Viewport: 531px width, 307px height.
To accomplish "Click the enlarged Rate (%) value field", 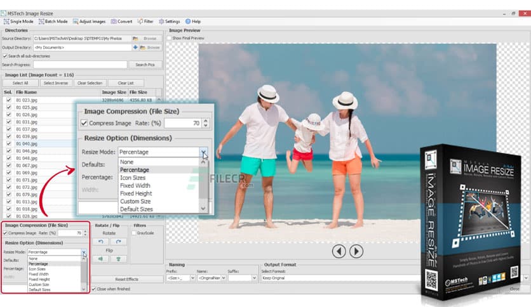I will click(183, 123).
